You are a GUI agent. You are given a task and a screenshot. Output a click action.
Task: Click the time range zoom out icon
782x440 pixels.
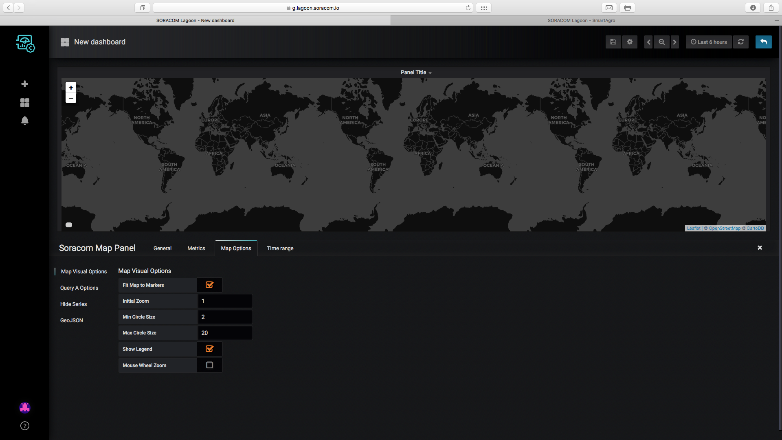[661, 42]
